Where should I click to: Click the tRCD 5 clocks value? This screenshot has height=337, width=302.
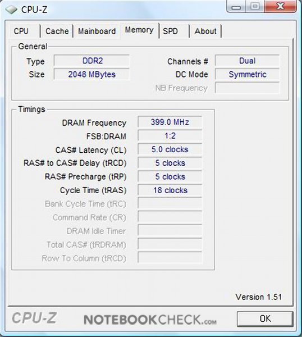170,163
